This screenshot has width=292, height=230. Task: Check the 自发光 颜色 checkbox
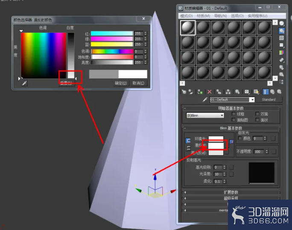240,138
